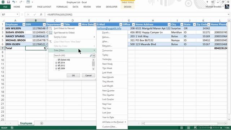Image resolution: width=231 pixels, height=130 pixels.
Task: Click OK in filter menu
Action: click(x=73, y=75)
